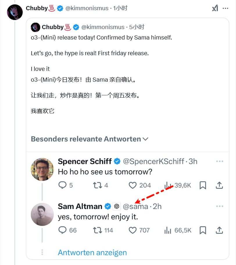Share Spencer Schiff's tweet
Viewport: 236px width, 265px height.
click(219, 185)
